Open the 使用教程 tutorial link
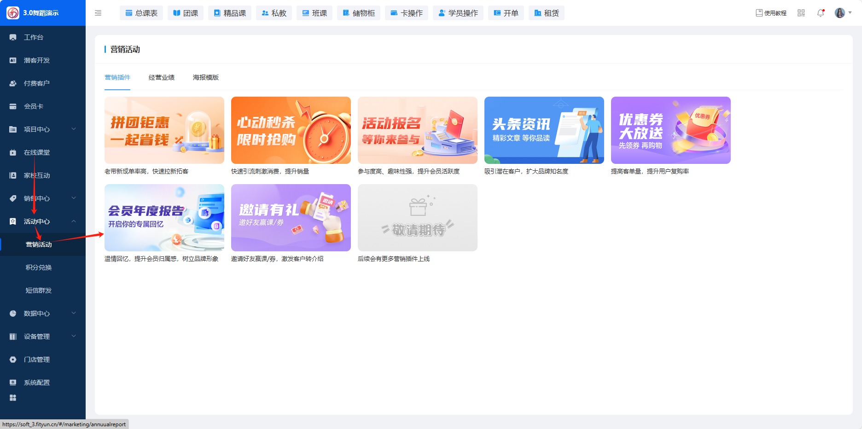This screenshot has width=862, height=429. (x=771, y=13)
